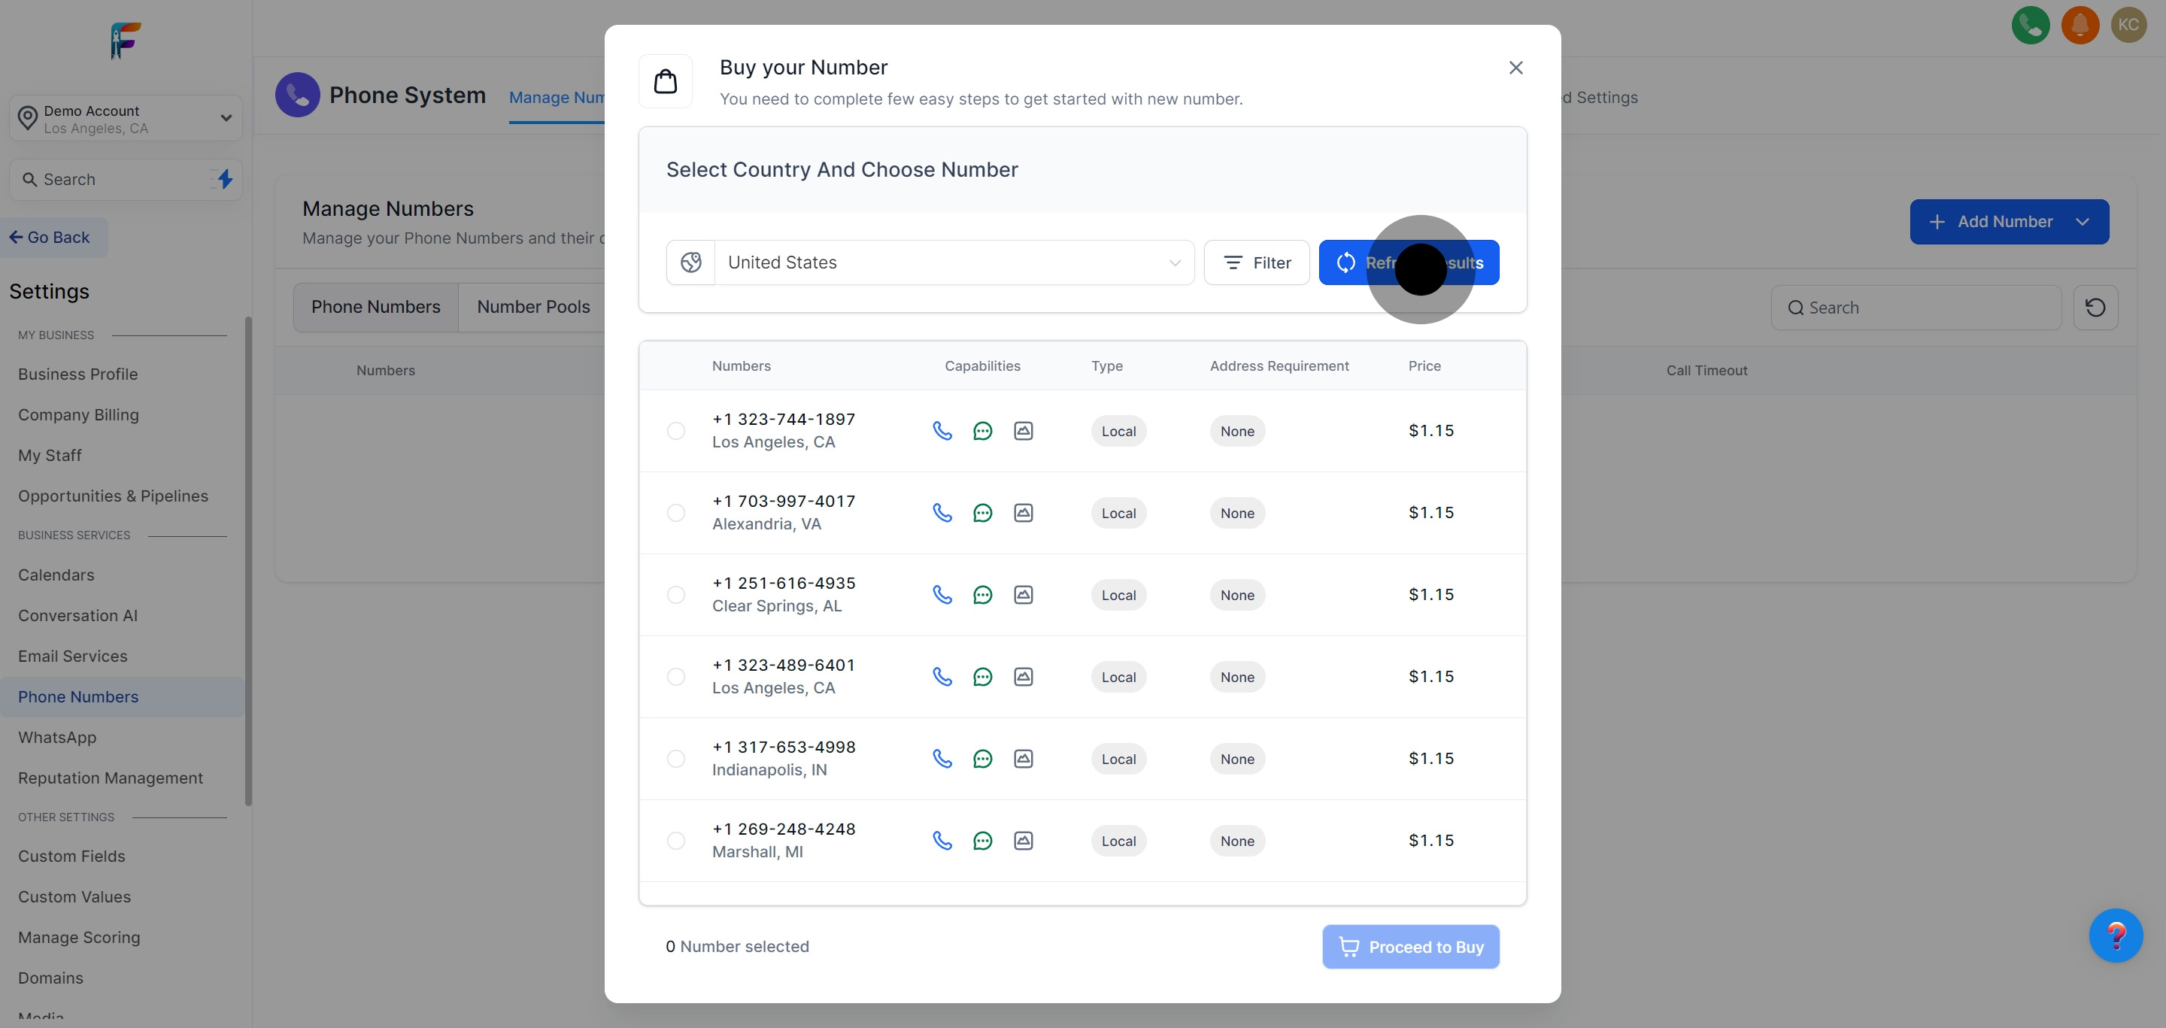Click SMS capability icon for +1 703-997-4017
This screenshot has height=1028, width=2166.
982,513
